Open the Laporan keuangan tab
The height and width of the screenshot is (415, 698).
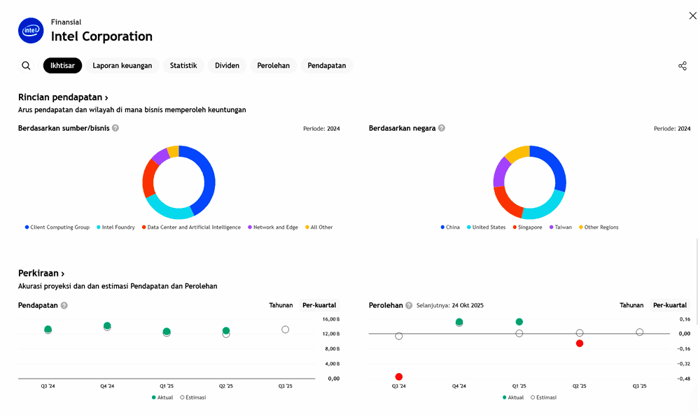tap(123, 66)
